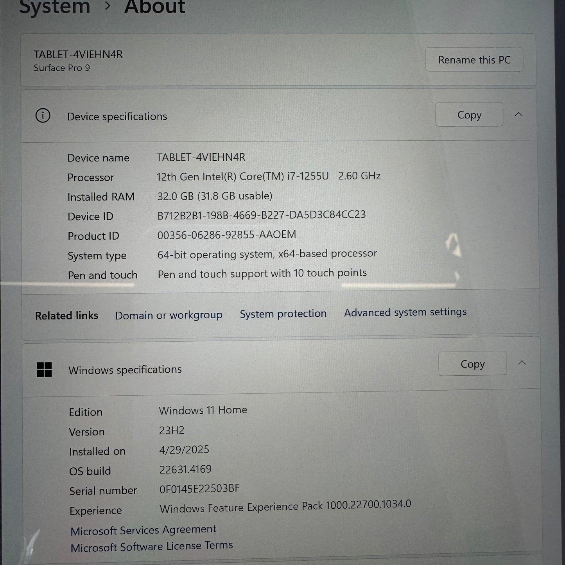Viewport: 565px width, 565px height.
Task: Select installed on date 4/29/2025
Action: click(184, 450)
